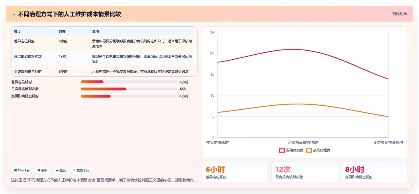The height and width of the screenshot is (194, 419).
Task: Click the 6小时 table data cell
Action: click(x=63, y=41)
